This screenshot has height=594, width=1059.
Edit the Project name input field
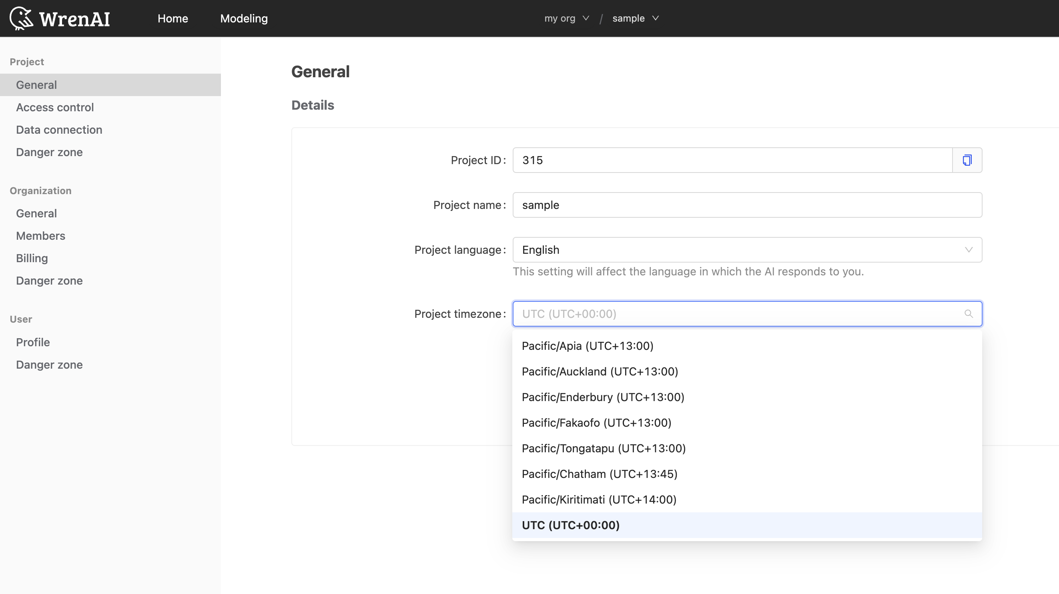[747, 205]
